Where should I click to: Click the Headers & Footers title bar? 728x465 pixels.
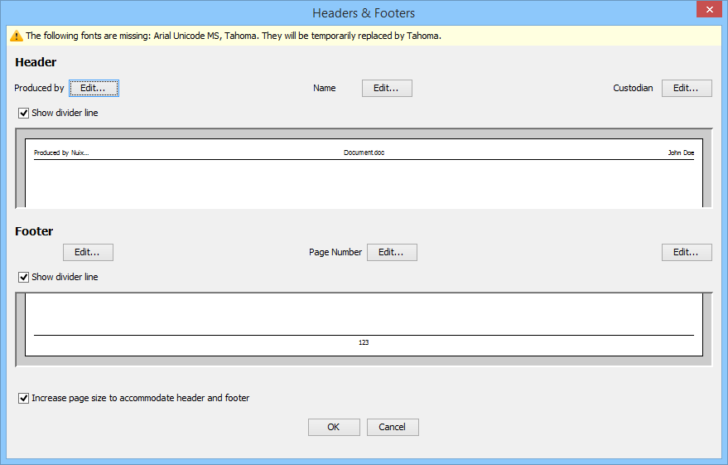tap(364, 12)
